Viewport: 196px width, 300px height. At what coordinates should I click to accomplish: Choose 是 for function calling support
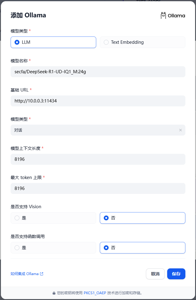click(53, 248)
